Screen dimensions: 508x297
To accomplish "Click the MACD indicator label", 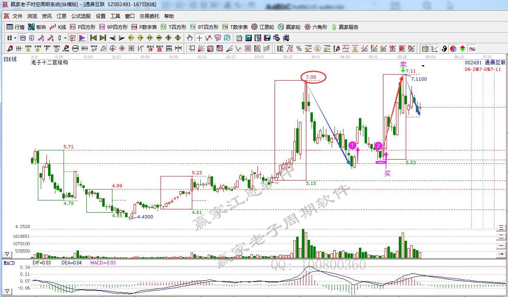I will [x=9, y=263].
